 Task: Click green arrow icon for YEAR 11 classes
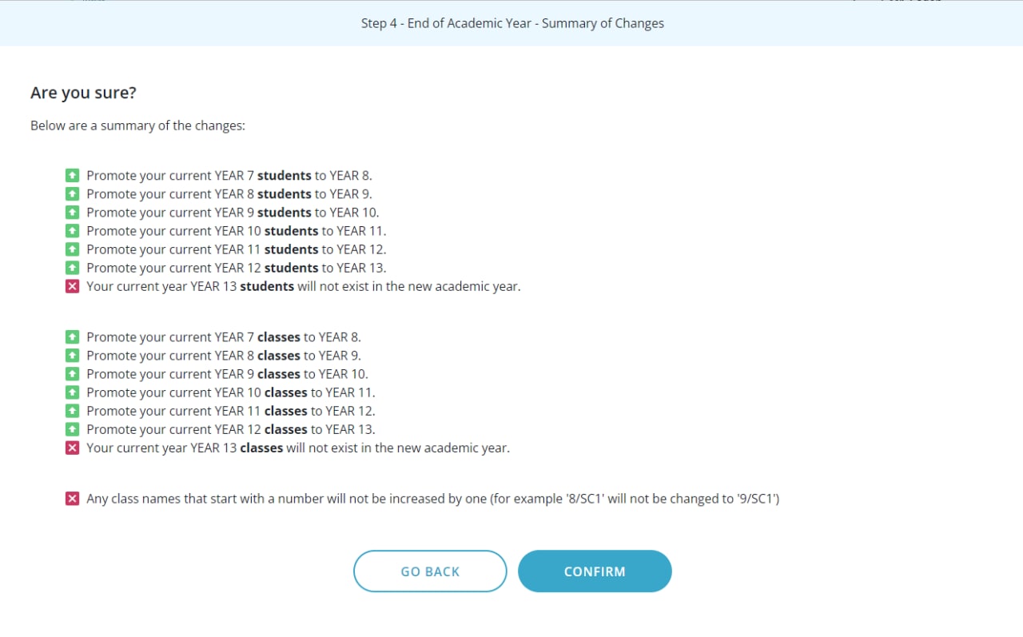(x=72, y=411)
